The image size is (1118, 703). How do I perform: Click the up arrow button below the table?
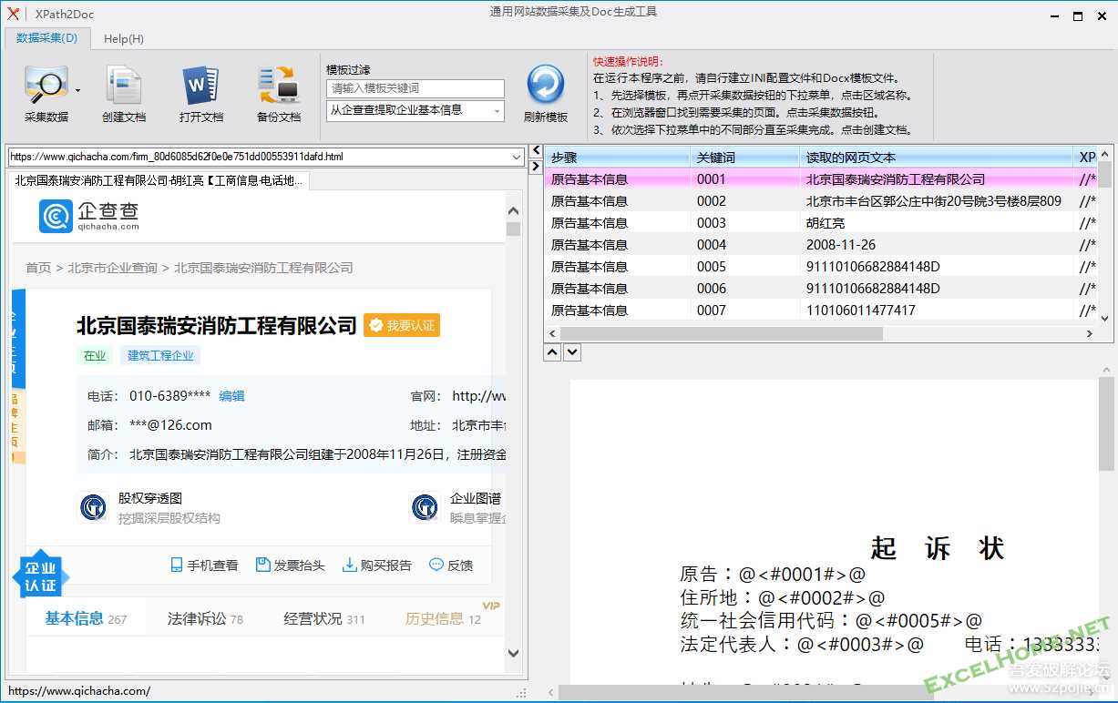pyautogui.click(x=553, y=352)
